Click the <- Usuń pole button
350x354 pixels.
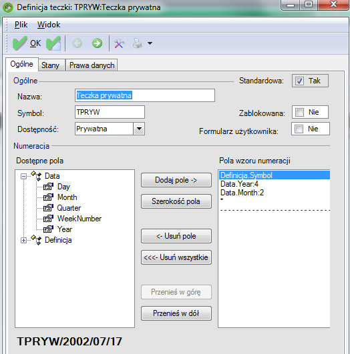pos(176,236)
